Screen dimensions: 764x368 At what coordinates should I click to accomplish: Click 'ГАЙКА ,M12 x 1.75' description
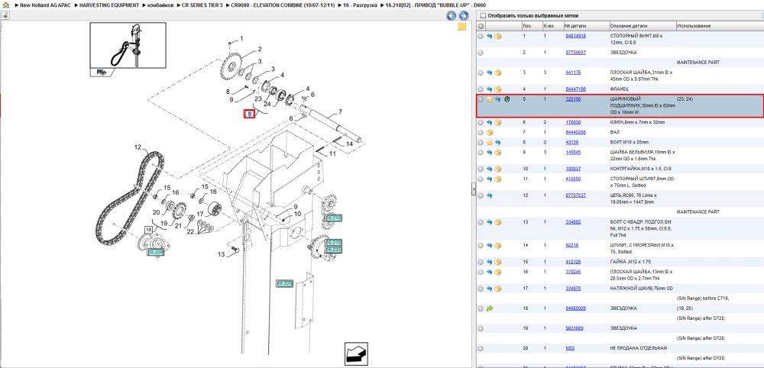pos(630,262)
